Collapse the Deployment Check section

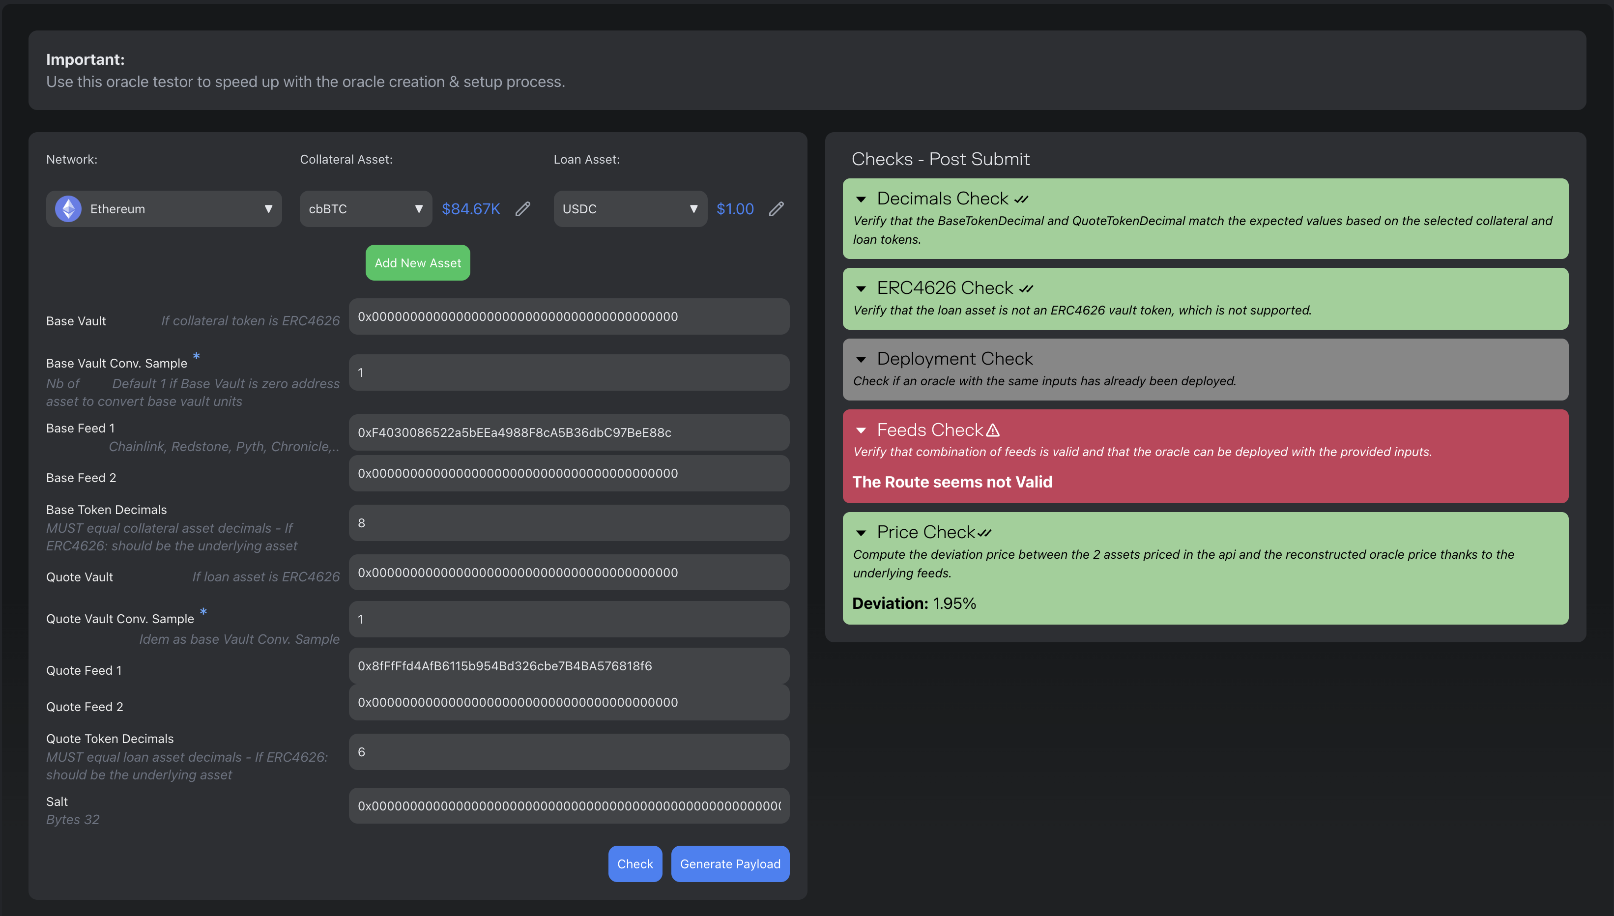tap(861, 359)
